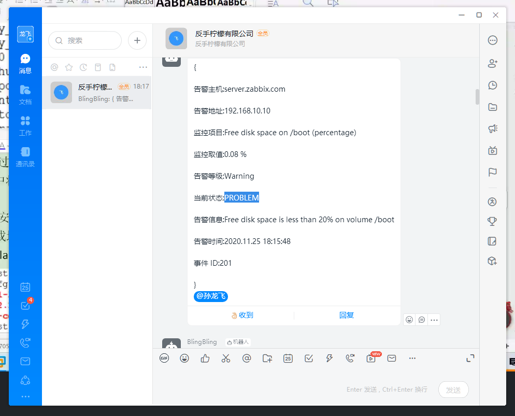The image size is (515, 416).
Task: Open the chat history icon
Action: click(493, 85)
